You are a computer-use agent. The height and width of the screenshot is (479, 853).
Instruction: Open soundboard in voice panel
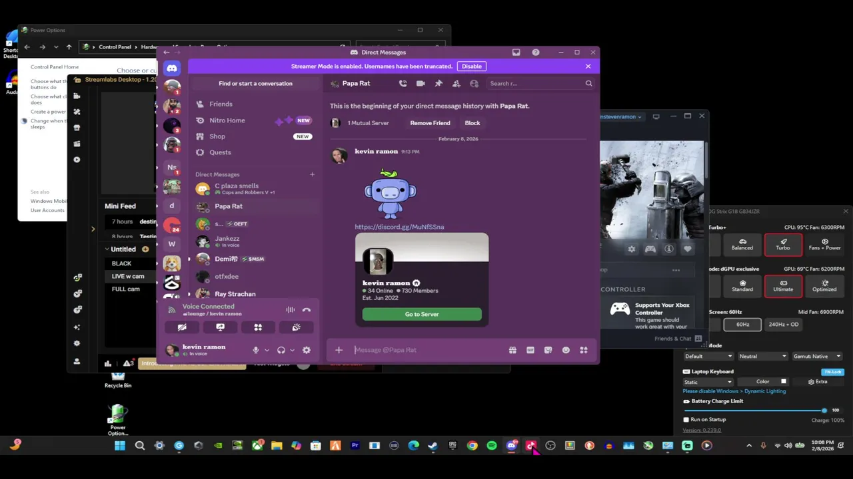pos(296,327)
